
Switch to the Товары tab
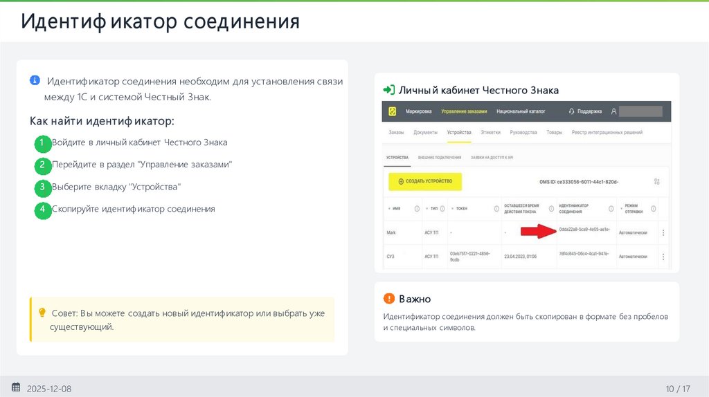tap(555, 132)
